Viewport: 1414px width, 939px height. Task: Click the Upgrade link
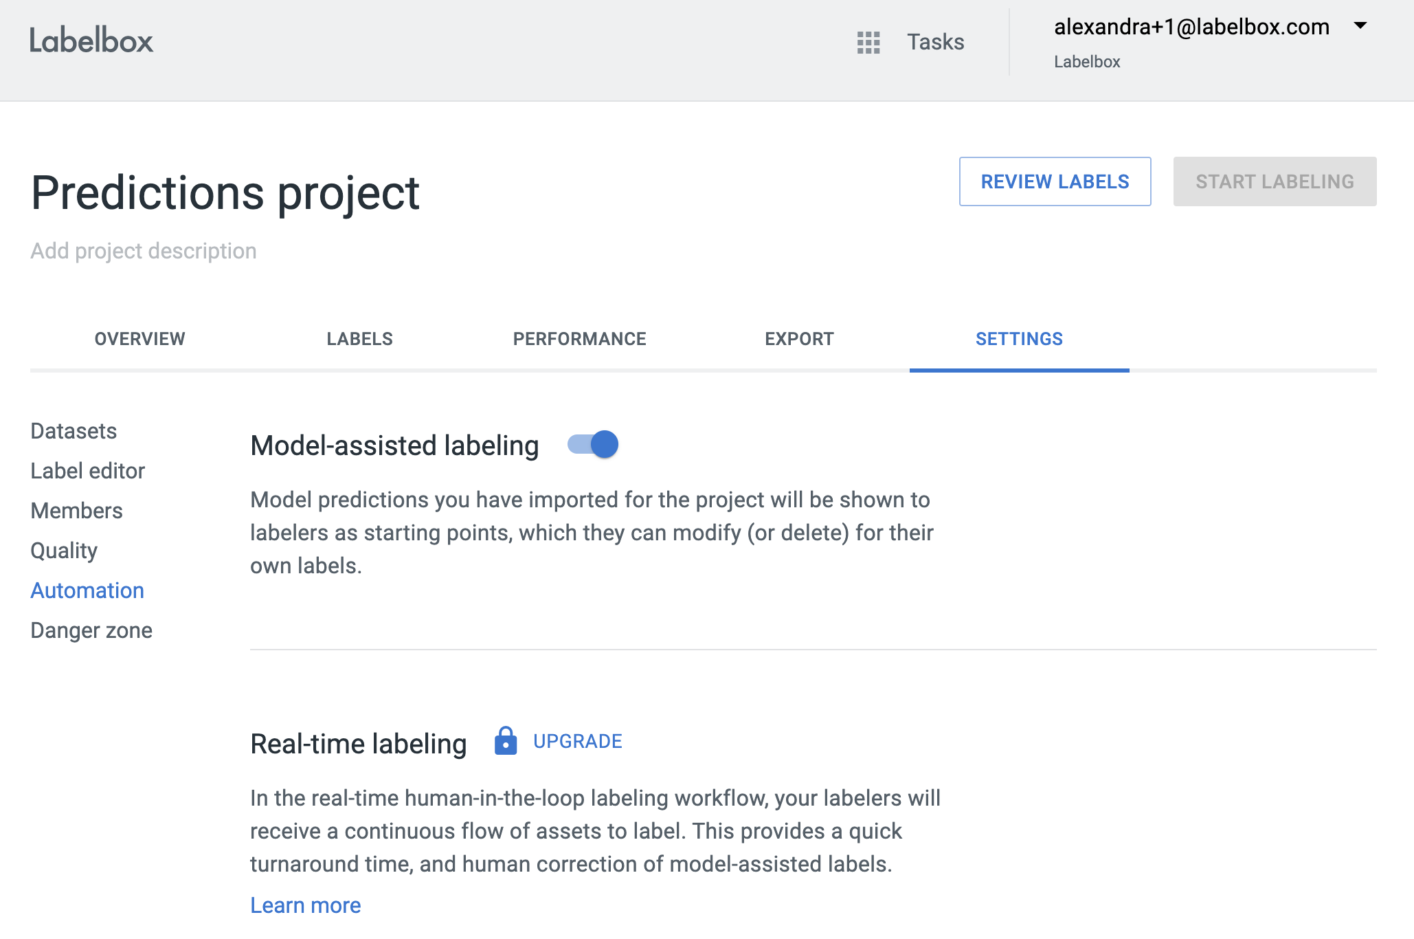578,741
